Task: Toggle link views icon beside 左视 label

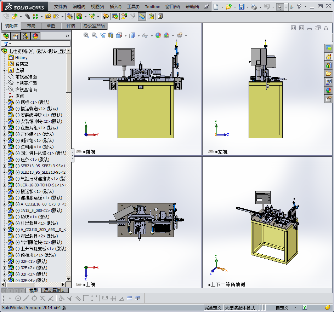Action: coord(211,152)
